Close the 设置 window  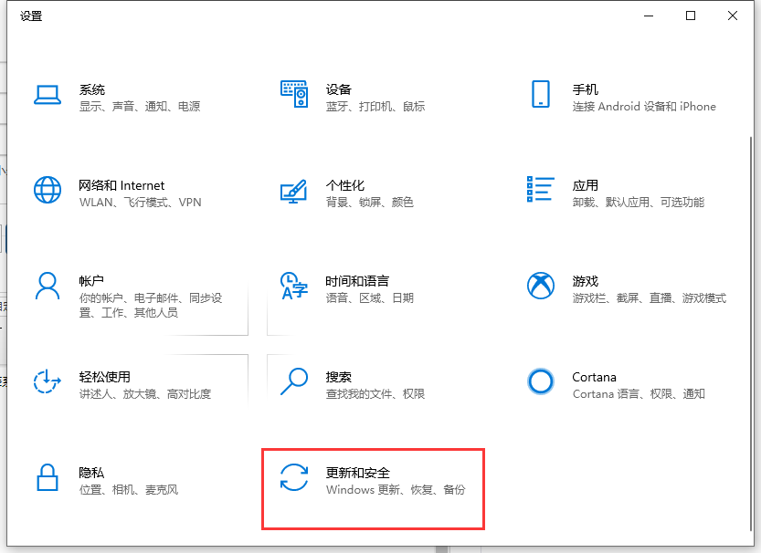click(x=733, y=16)
